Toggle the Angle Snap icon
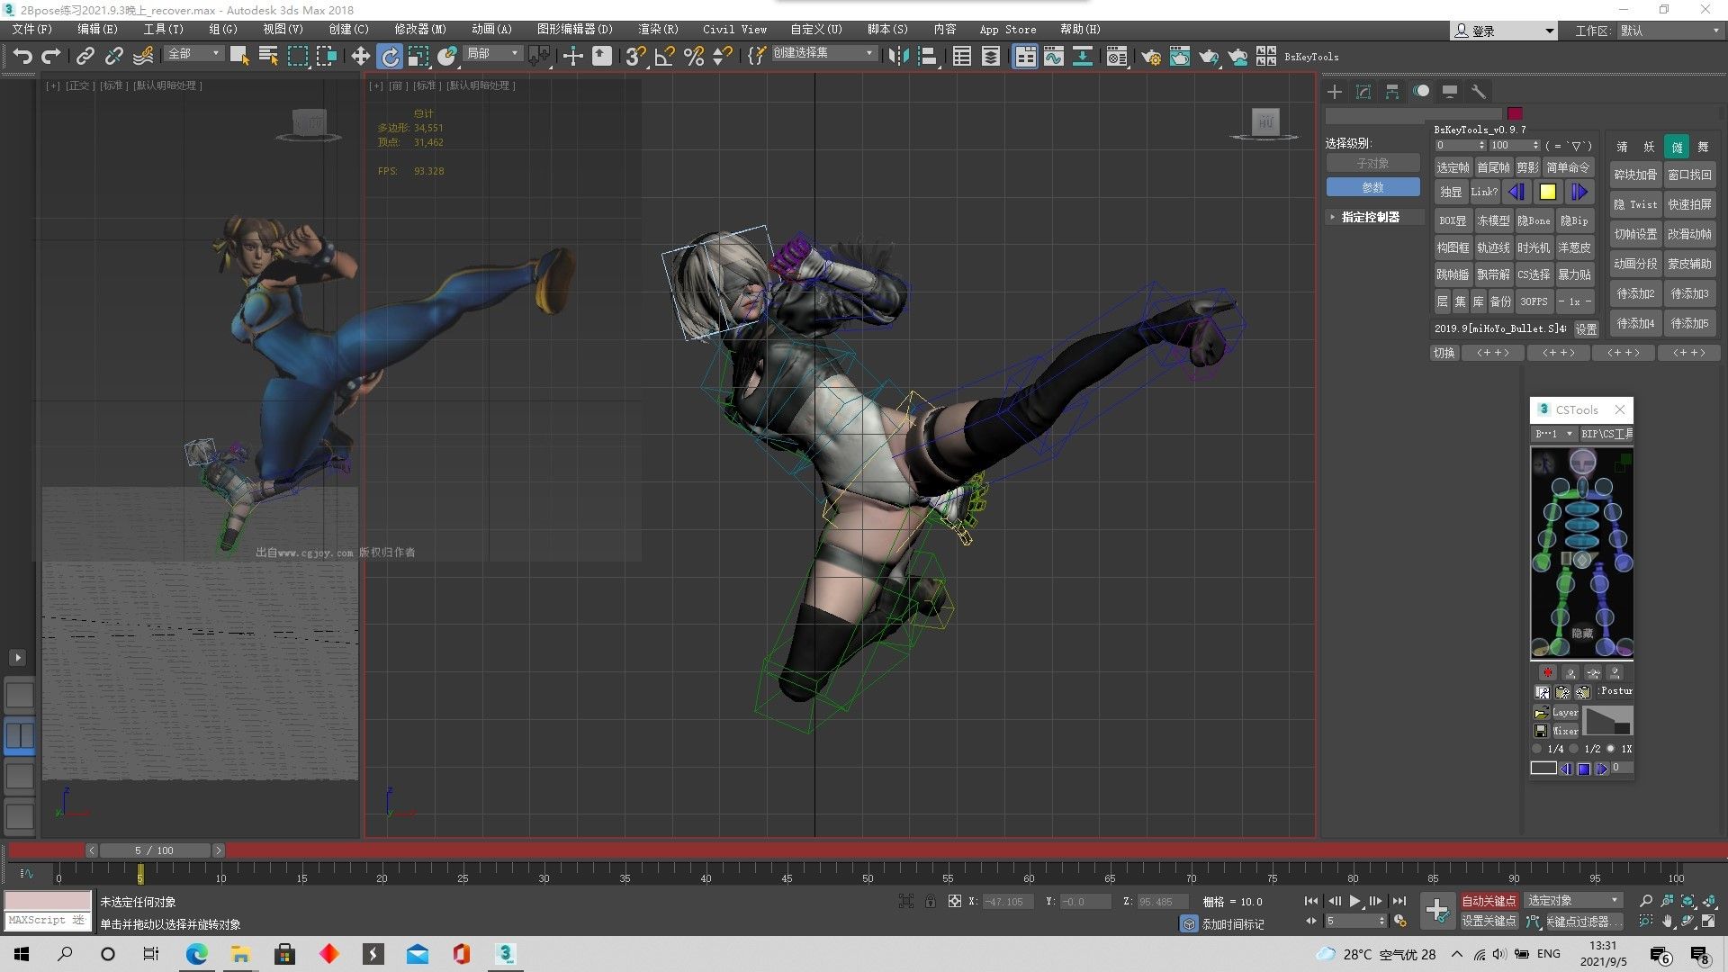Viewport: 1728px width, 972px height. point(665,56)
